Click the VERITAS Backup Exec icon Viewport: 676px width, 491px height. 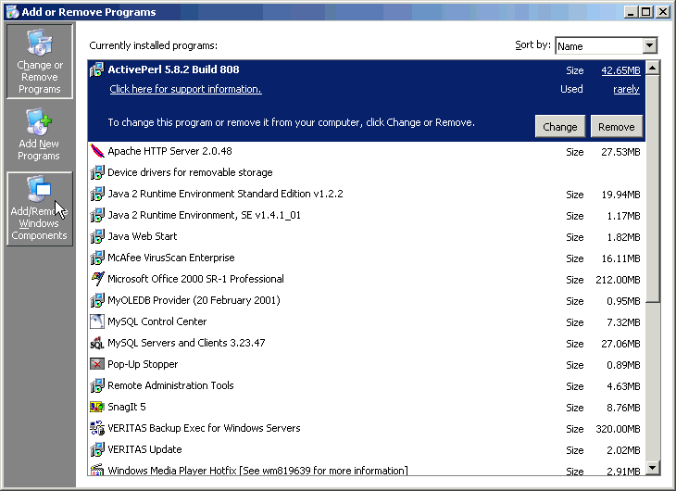point(97,428)
